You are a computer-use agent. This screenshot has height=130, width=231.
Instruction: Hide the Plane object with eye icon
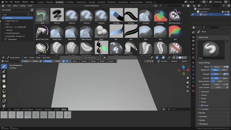pos(225,14)
